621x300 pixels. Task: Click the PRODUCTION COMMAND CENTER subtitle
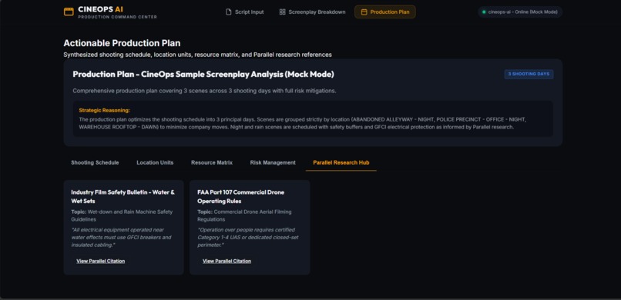118,17
